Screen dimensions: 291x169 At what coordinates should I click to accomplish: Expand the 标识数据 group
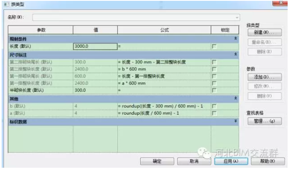(236, 121)
